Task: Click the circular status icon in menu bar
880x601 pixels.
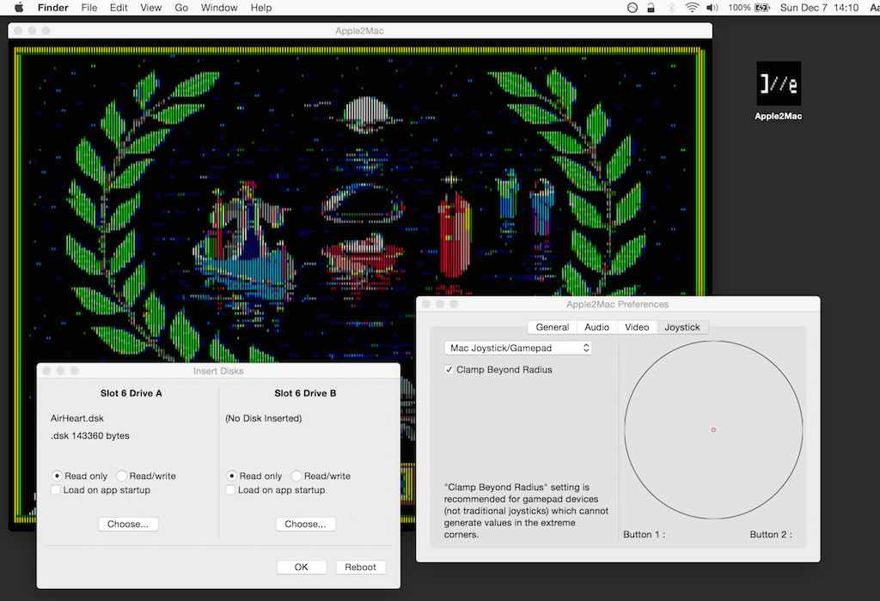Action: click(632, 8)
